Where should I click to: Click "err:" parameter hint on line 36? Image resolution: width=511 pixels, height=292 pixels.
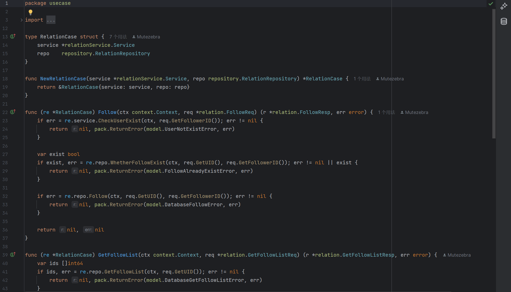point(89,230)
